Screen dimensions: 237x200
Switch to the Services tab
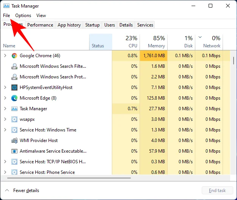point(145,25)
